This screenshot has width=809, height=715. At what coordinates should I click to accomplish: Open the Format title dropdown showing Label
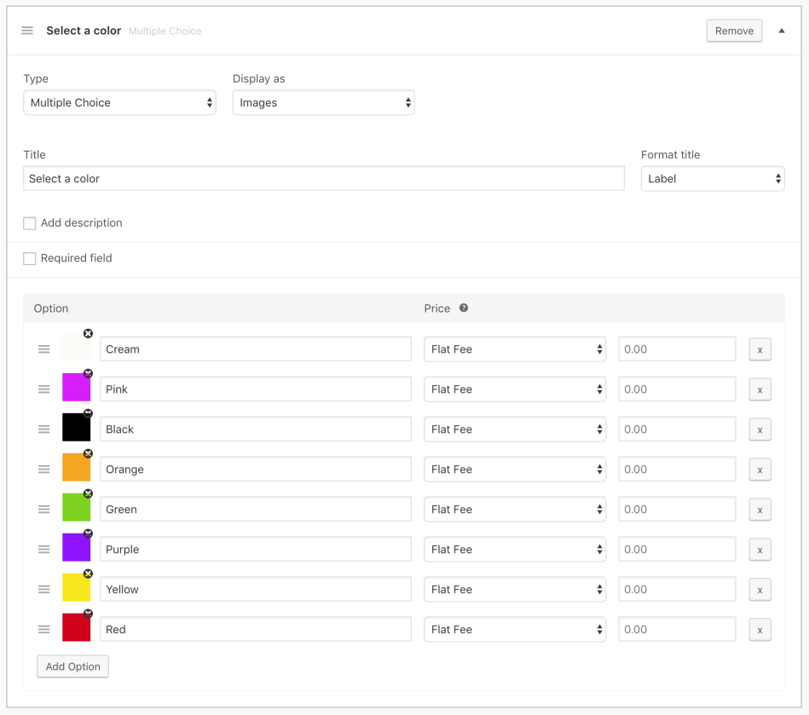[x=712, y=179]
